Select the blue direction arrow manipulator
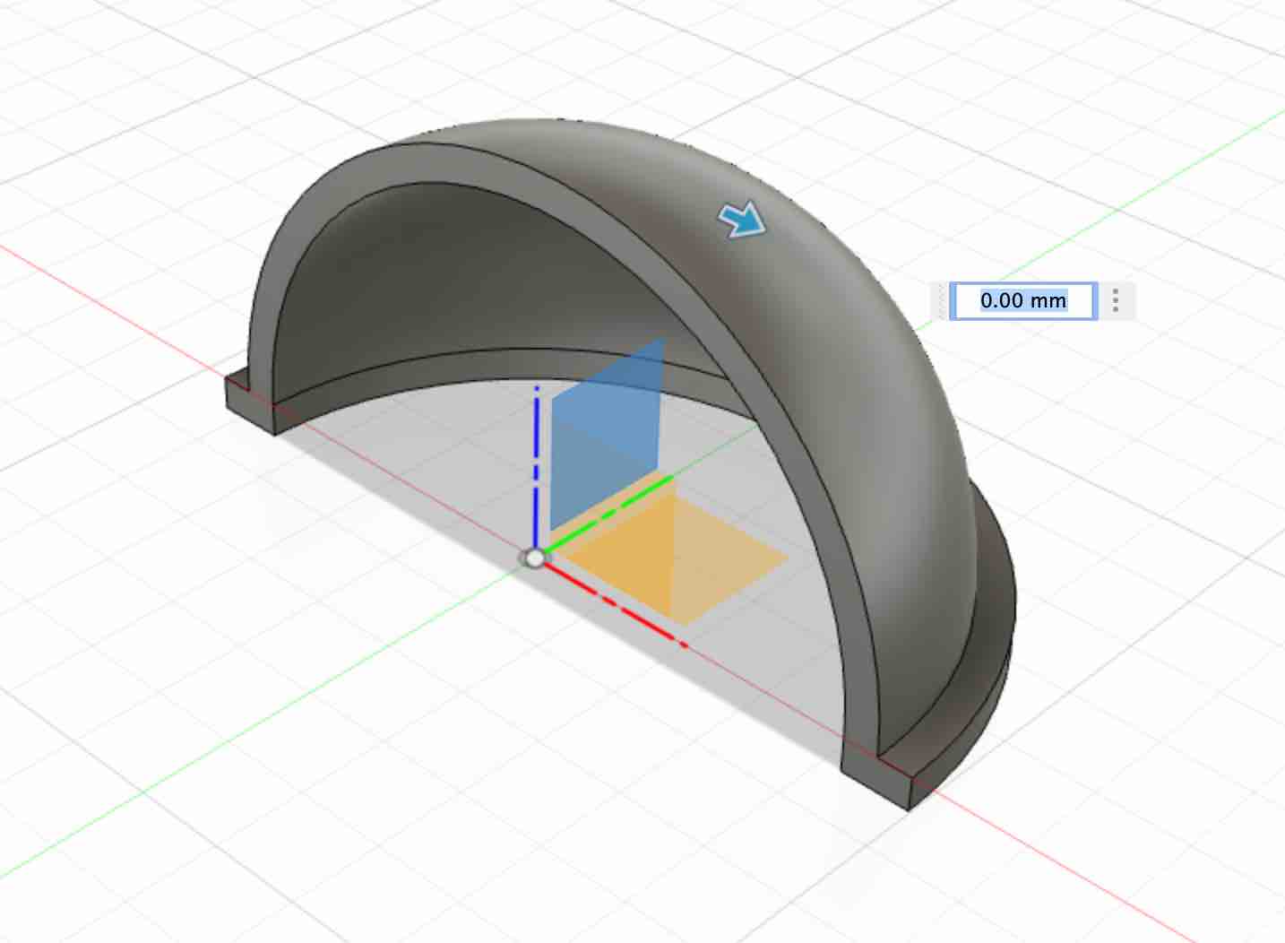The height and width of the screenshot is (943, 1285). (x=744, y=221)
